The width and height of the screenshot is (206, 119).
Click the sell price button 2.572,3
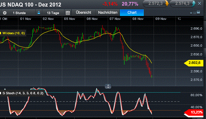pos(156,4)
